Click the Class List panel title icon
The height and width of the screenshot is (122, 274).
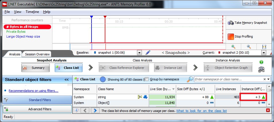point(77,79)
